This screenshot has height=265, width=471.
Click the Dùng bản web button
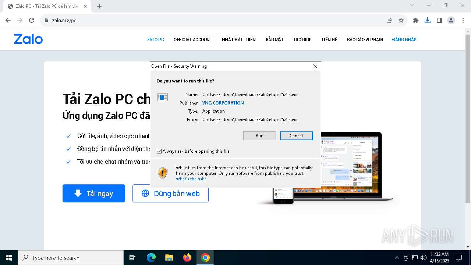(170, 193)
